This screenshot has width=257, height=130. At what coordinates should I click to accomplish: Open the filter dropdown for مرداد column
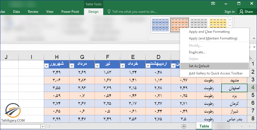pos(72,66)
